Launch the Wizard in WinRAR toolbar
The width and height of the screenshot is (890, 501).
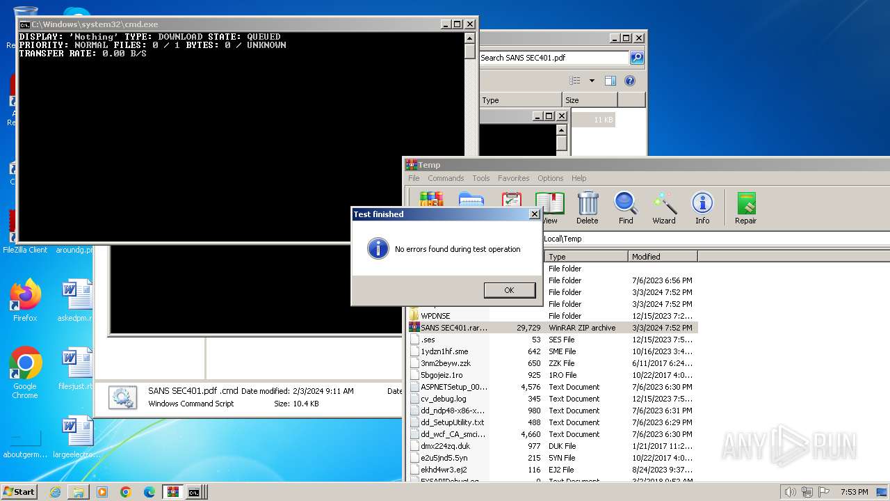pyautogui.click(x=664, y=208)
